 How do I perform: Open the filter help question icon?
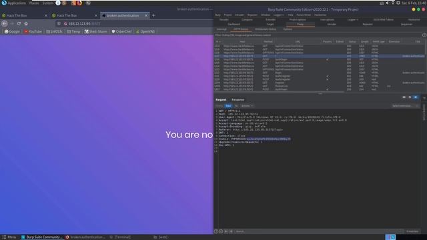coord(424,35)
